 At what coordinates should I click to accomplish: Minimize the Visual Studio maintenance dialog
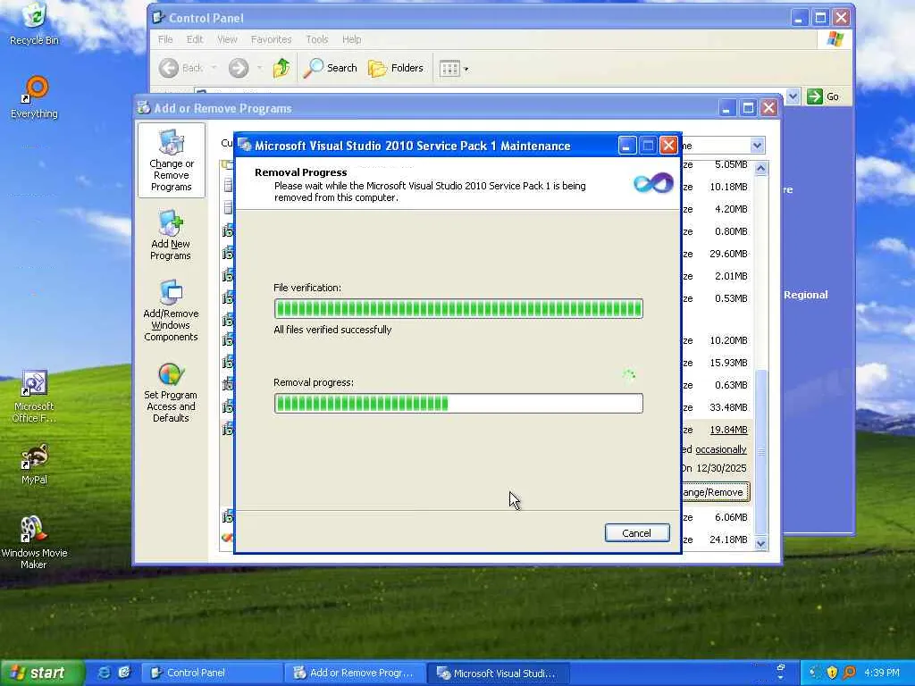[626, 146]
